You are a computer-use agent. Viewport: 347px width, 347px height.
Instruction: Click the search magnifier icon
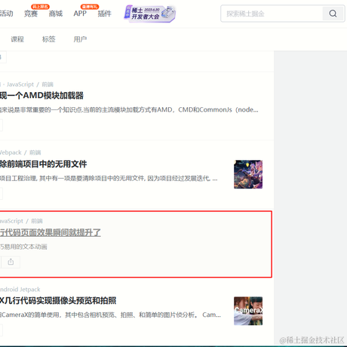333,14
